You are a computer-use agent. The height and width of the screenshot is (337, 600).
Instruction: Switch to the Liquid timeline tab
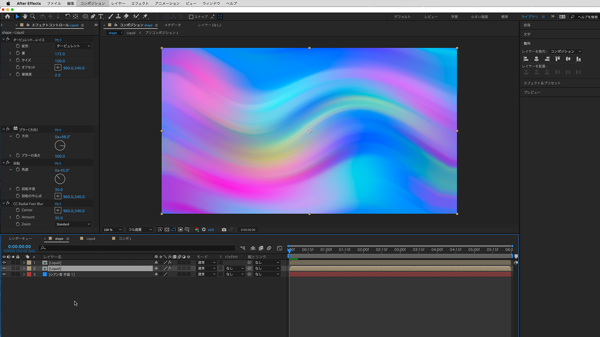click(91, 239)
